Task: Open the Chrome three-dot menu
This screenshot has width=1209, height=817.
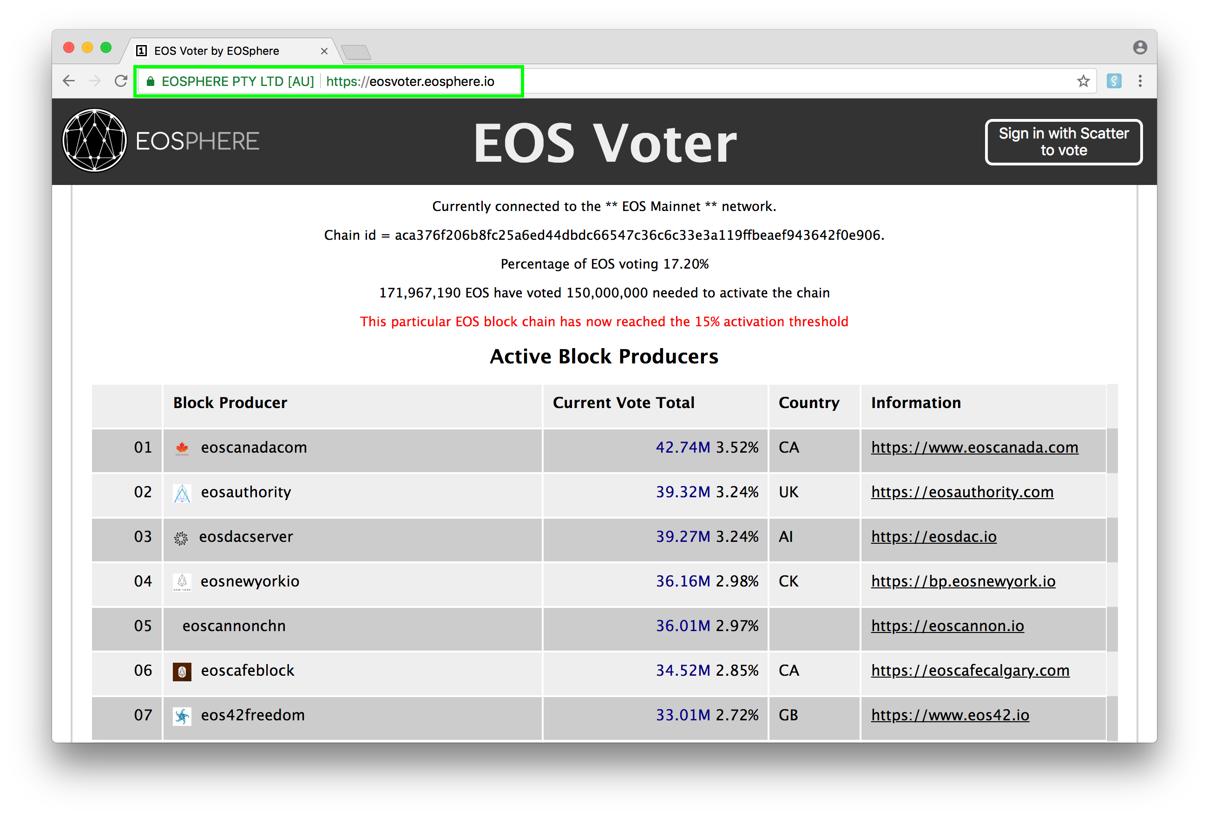Action: (1140, 81)
